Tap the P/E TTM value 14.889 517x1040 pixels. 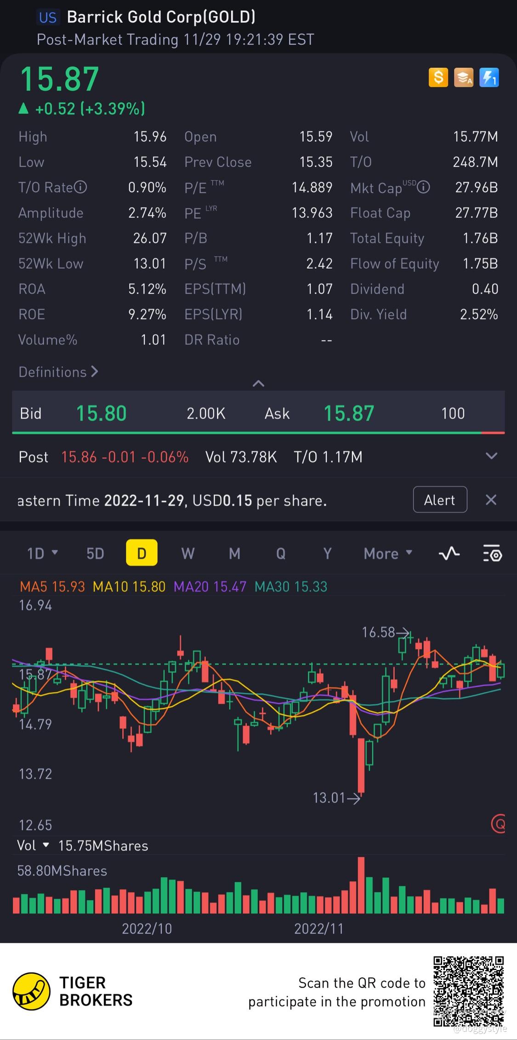tap(312, 187)
